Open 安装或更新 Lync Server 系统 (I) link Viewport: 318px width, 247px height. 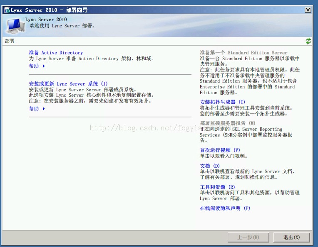pyautogui.click(x=68, y=84)
